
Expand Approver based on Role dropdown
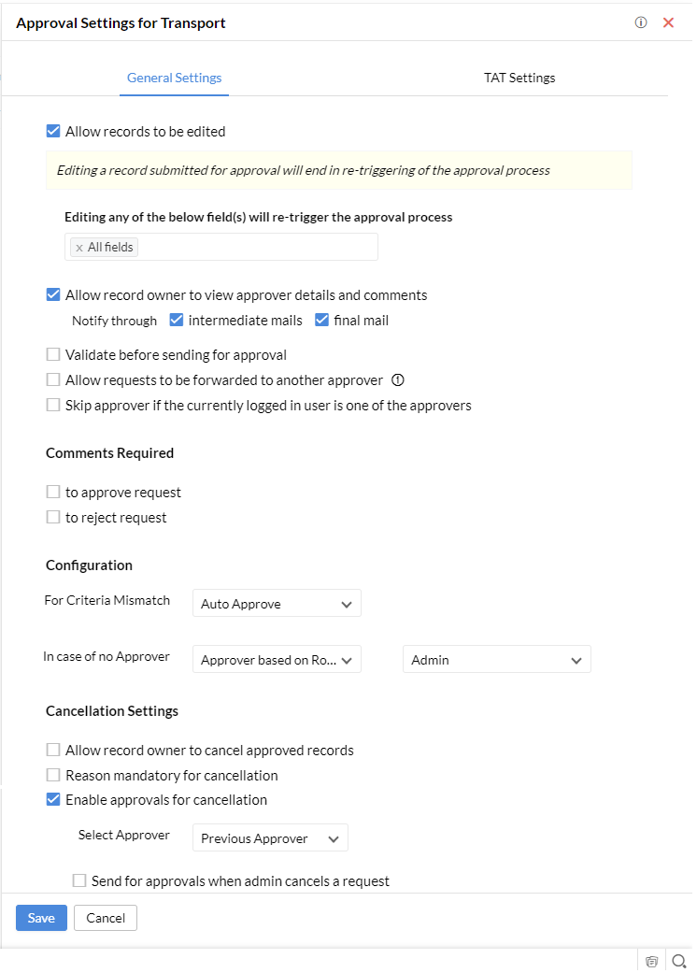click(x=277, y=660)
